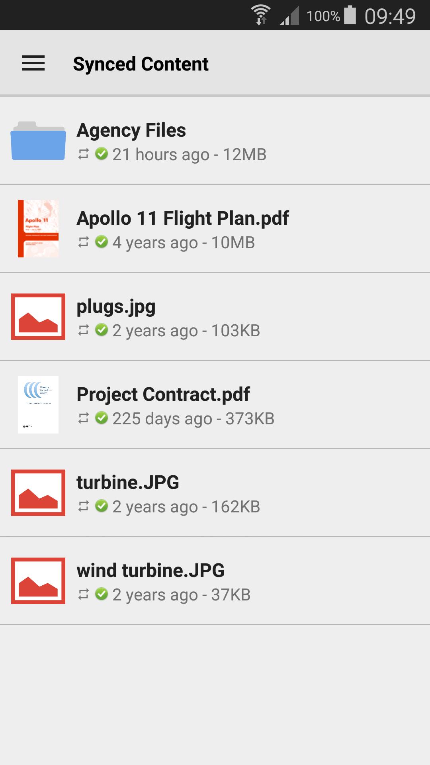
Task: Tap the Synced Content header title
Action: click(x=141, y=64)
